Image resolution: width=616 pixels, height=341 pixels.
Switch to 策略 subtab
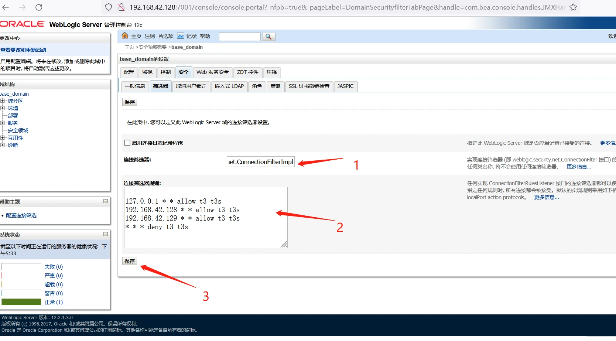click(276, 86)
